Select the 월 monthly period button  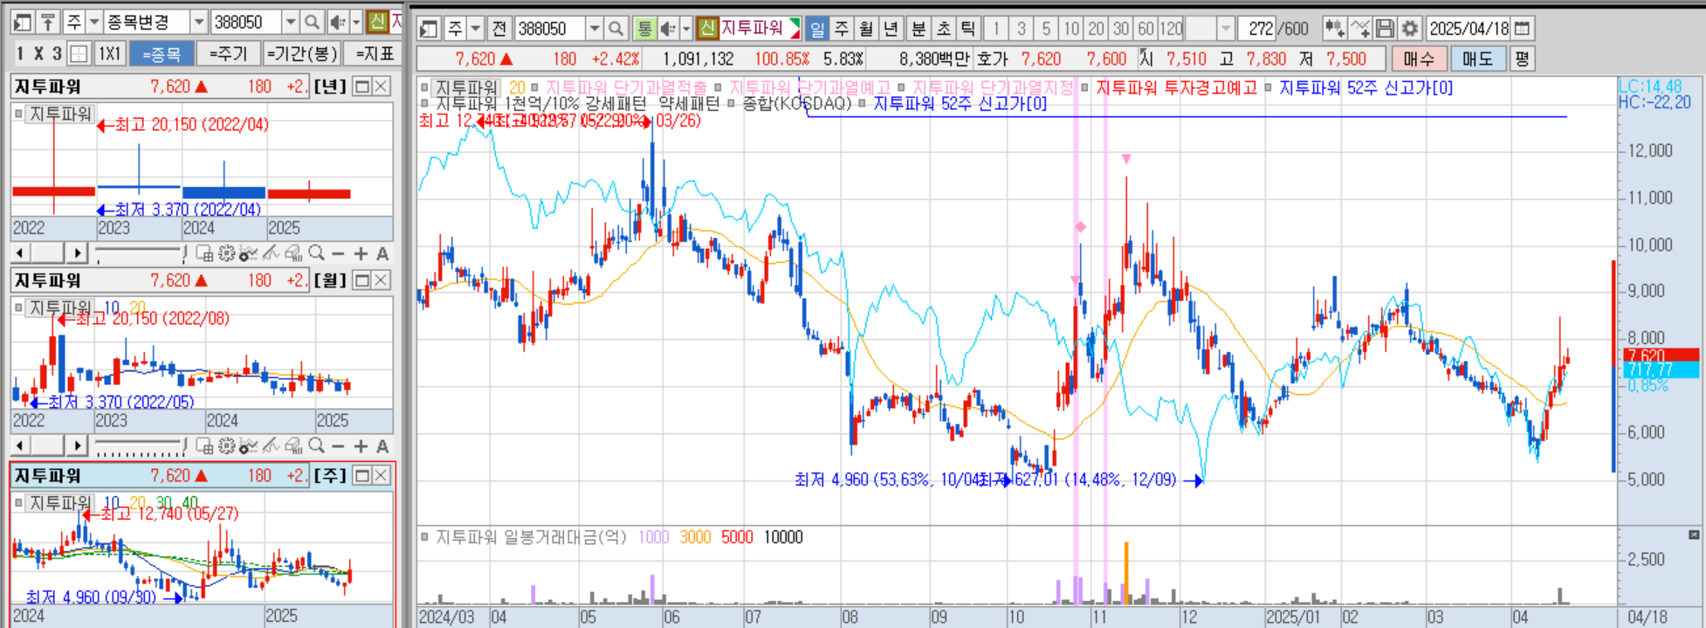(865, 29)
